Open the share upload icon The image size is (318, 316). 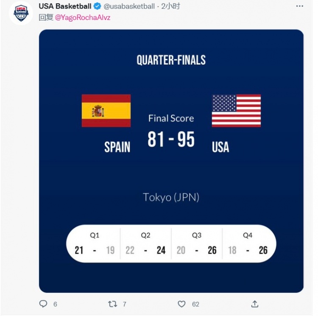pyautogui.click(x=255, y=304)
